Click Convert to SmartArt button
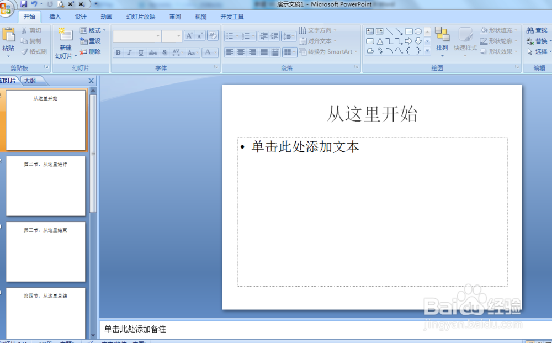Image resolution: width=552 pixels, height=343 pixels. click(328, 51)
